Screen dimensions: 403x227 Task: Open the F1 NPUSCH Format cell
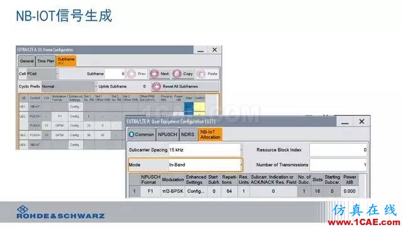150,191
